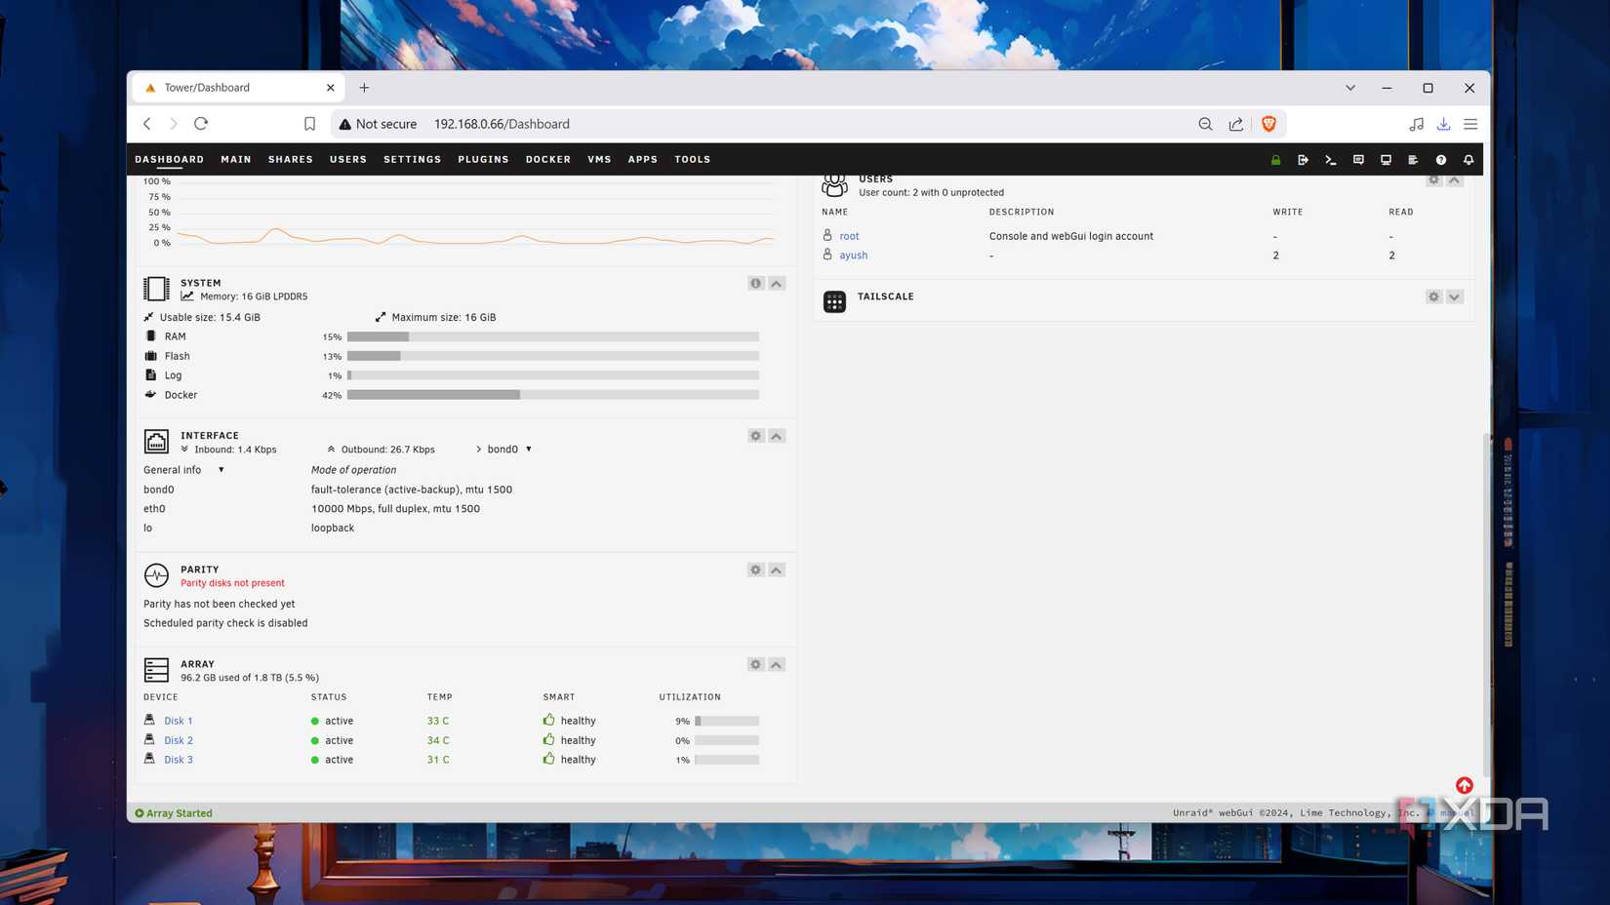Collapse the Array panel
The image size is (1610, 905).
coord(777,664)
